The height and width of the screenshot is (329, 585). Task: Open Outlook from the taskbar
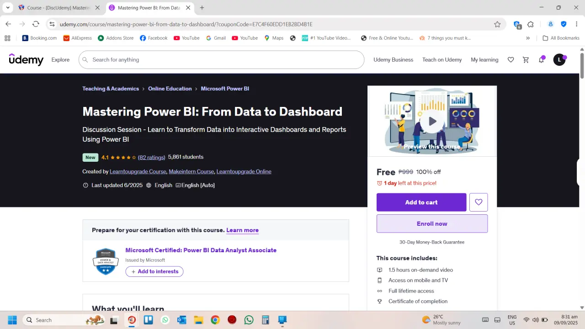[x=182, y=320]
